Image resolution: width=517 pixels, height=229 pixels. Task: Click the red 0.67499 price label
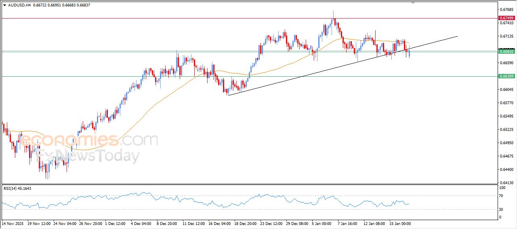pyautogui.click(x=506, y=18)
